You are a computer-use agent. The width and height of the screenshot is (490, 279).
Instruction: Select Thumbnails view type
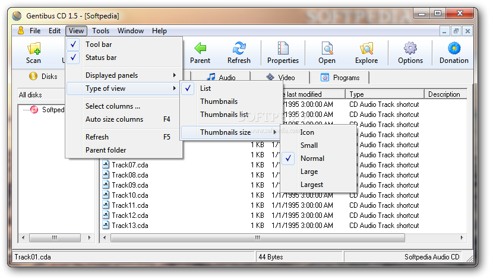tap(230, 102)
